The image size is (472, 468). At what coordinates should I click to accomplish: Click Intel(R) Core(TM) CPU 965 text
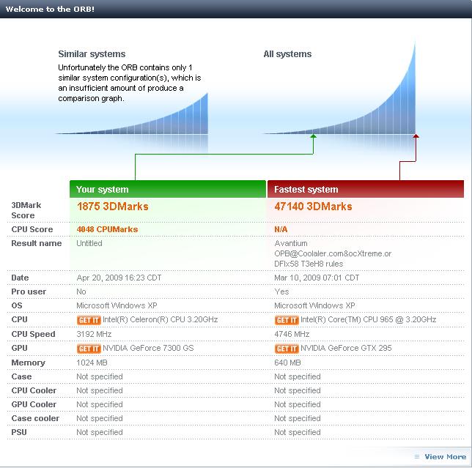(369, 319)
